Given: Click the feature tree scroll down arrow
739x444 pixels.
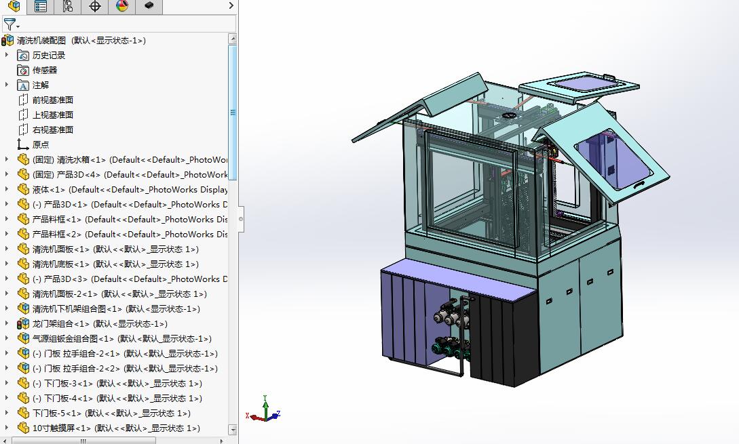Looking at the screenshot, I should click(x=232, y=429).
